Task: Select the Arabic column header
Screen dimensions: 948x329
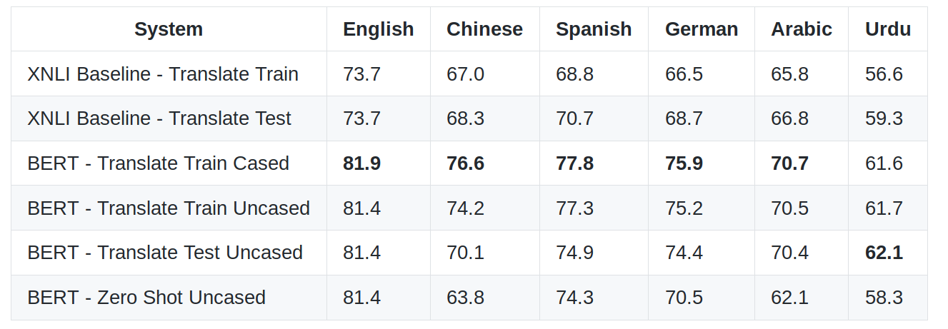Action: pos(802,29)
